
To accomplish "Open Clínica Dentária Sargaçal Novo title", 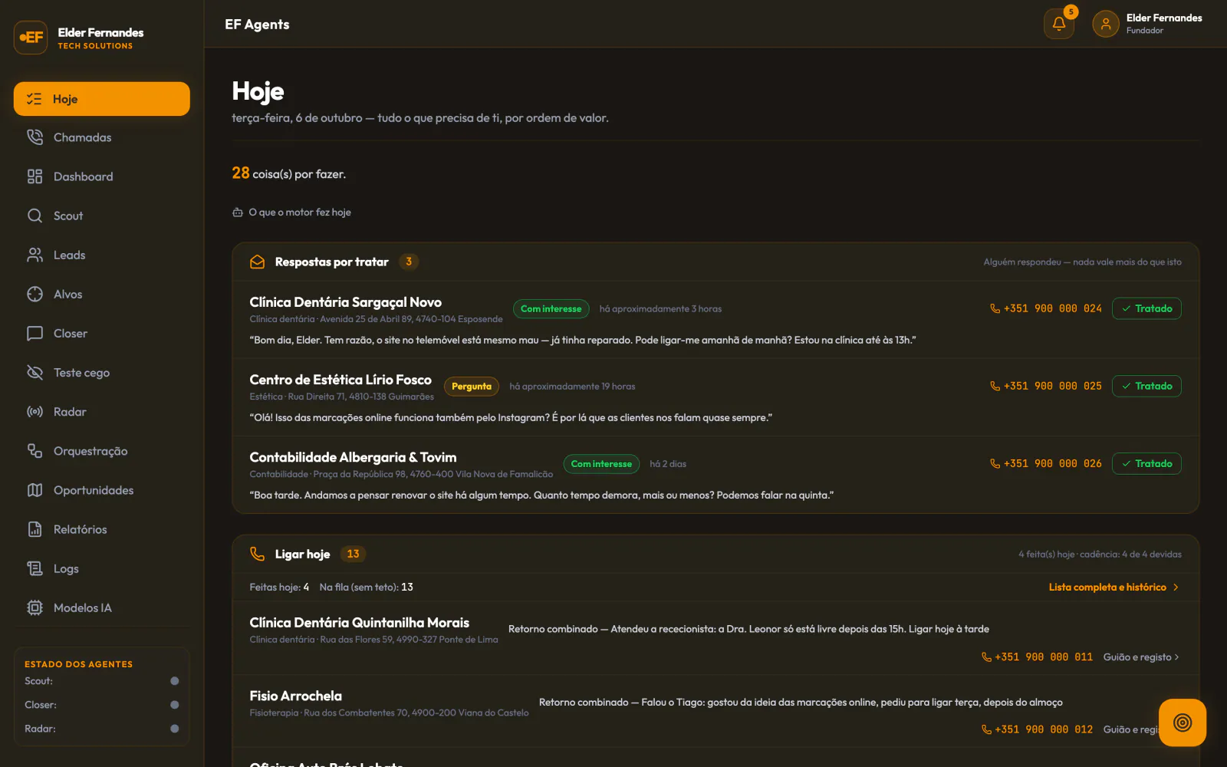I will coord(345,302).
